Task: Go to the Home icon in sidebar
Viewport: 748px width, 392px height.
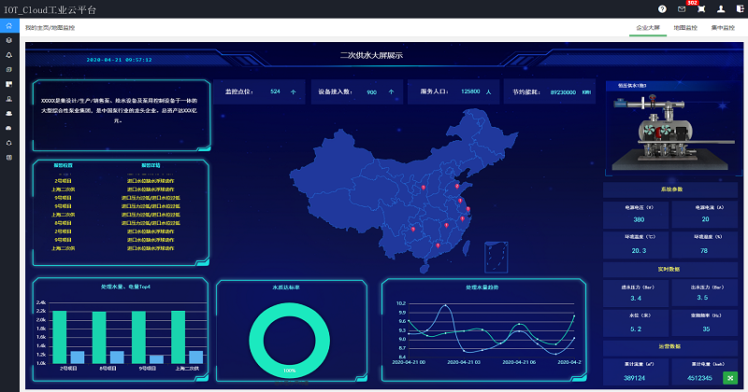Action: (x=9, y=26)
